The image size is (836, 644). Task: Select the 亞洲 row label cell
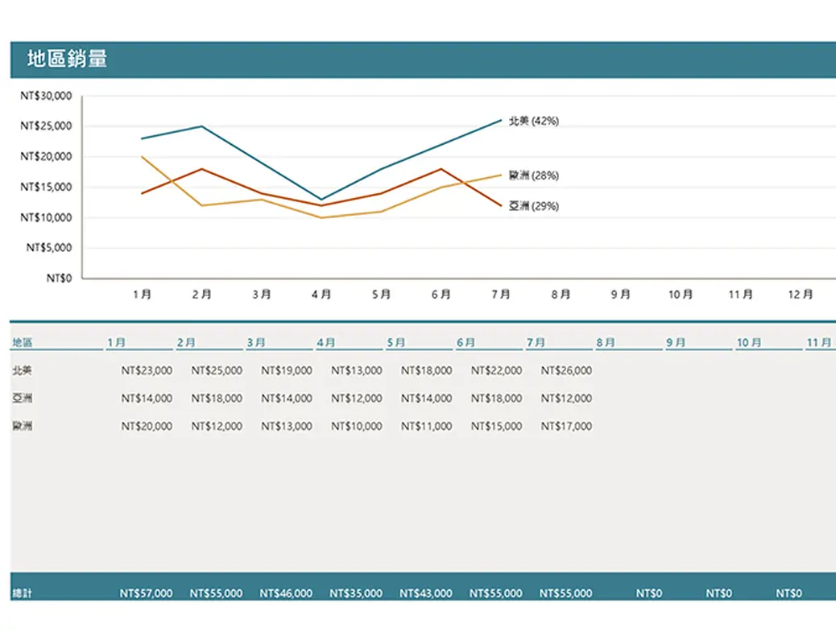pos(23,398)
